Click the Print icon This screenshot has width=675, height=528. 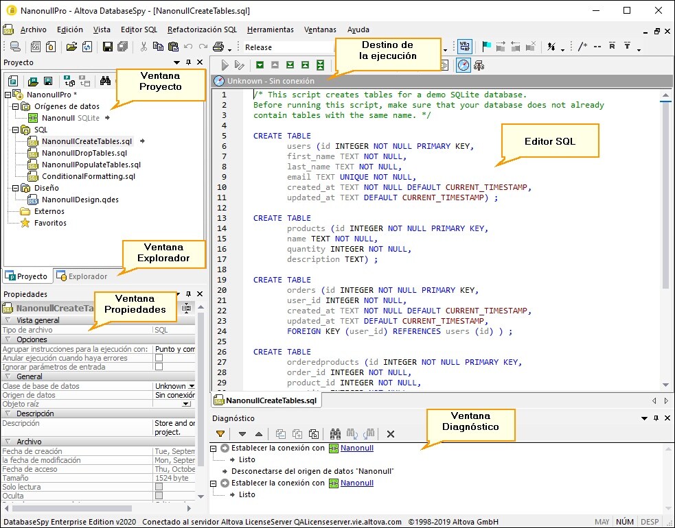point(218,47)
